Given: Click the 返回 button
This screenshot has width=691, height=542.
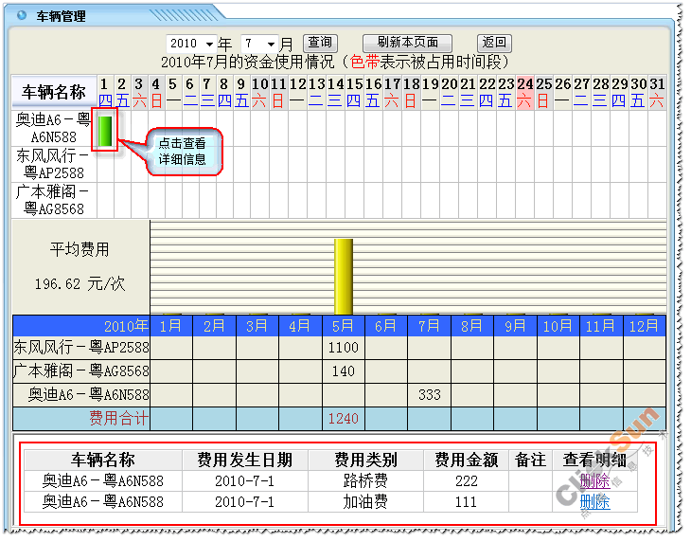Looking at the screenshot, I should [x=494, y=43].
